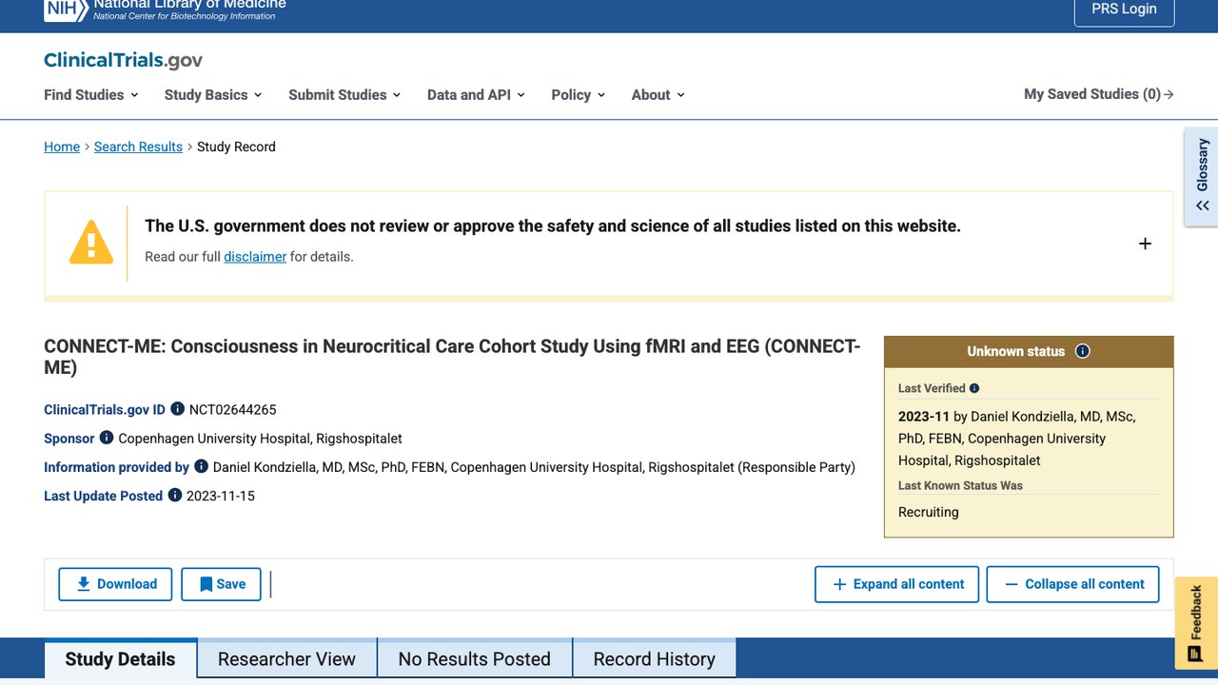This screenshot has width=1218, height=685.
Task: Click the PRS Login button
Action: point(1125,10)
